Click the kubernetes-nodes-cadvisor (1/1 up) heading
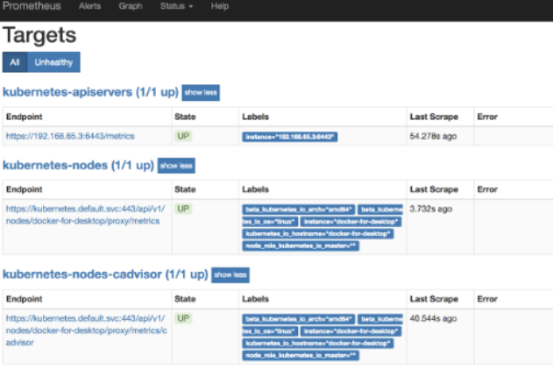This screenshot has height=370, width=553. coord(105,274)
